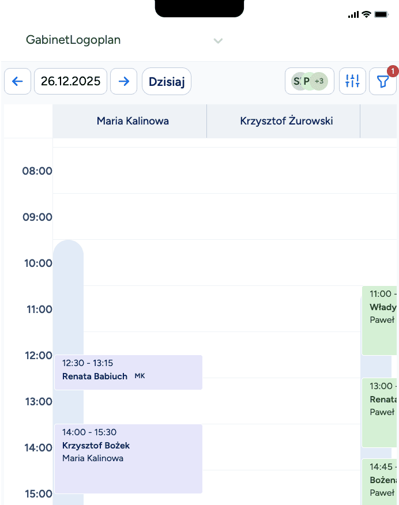Expand the GabinetLogoplan account dropdown

218,41
